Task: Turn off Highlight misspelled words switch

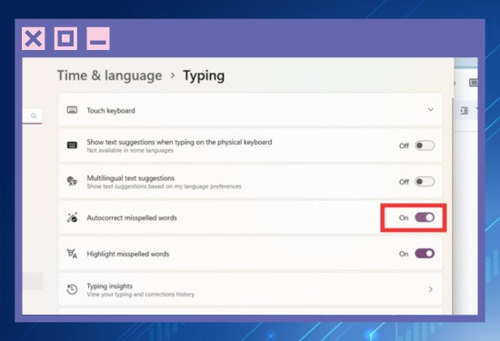Action: (x=425, y=254)
